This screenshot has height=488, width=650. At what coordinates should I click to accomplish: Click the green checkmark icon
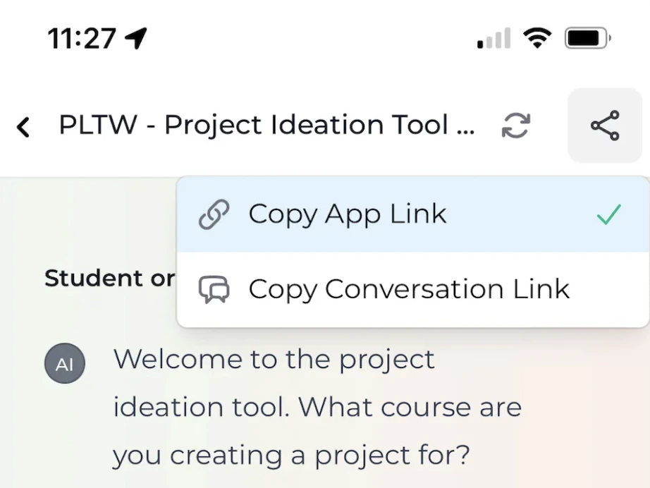[608, 214]
